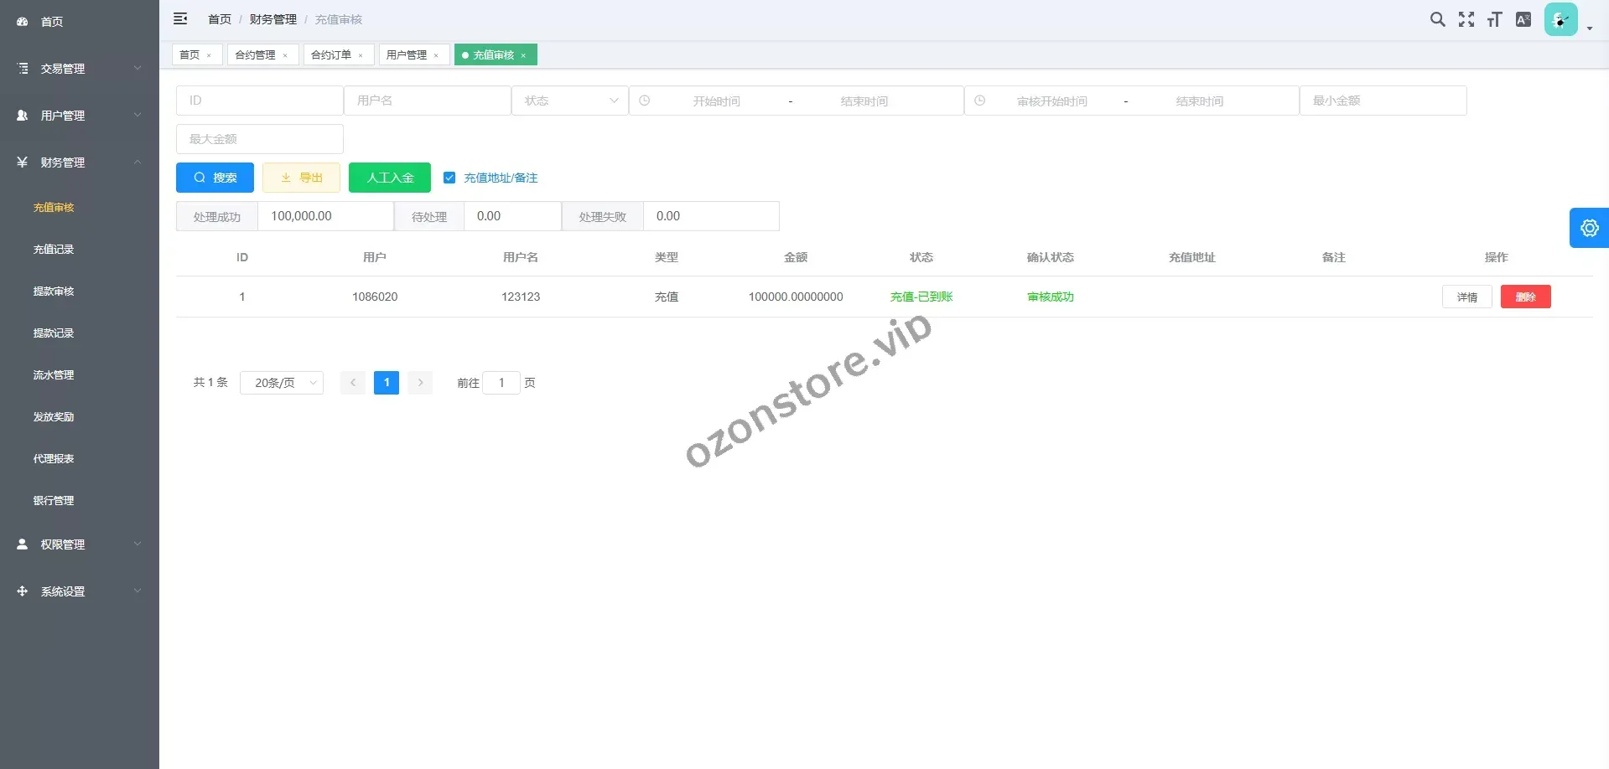Open the blue settings gear panel
1609x769 pixels.
tap(1589, 228)
